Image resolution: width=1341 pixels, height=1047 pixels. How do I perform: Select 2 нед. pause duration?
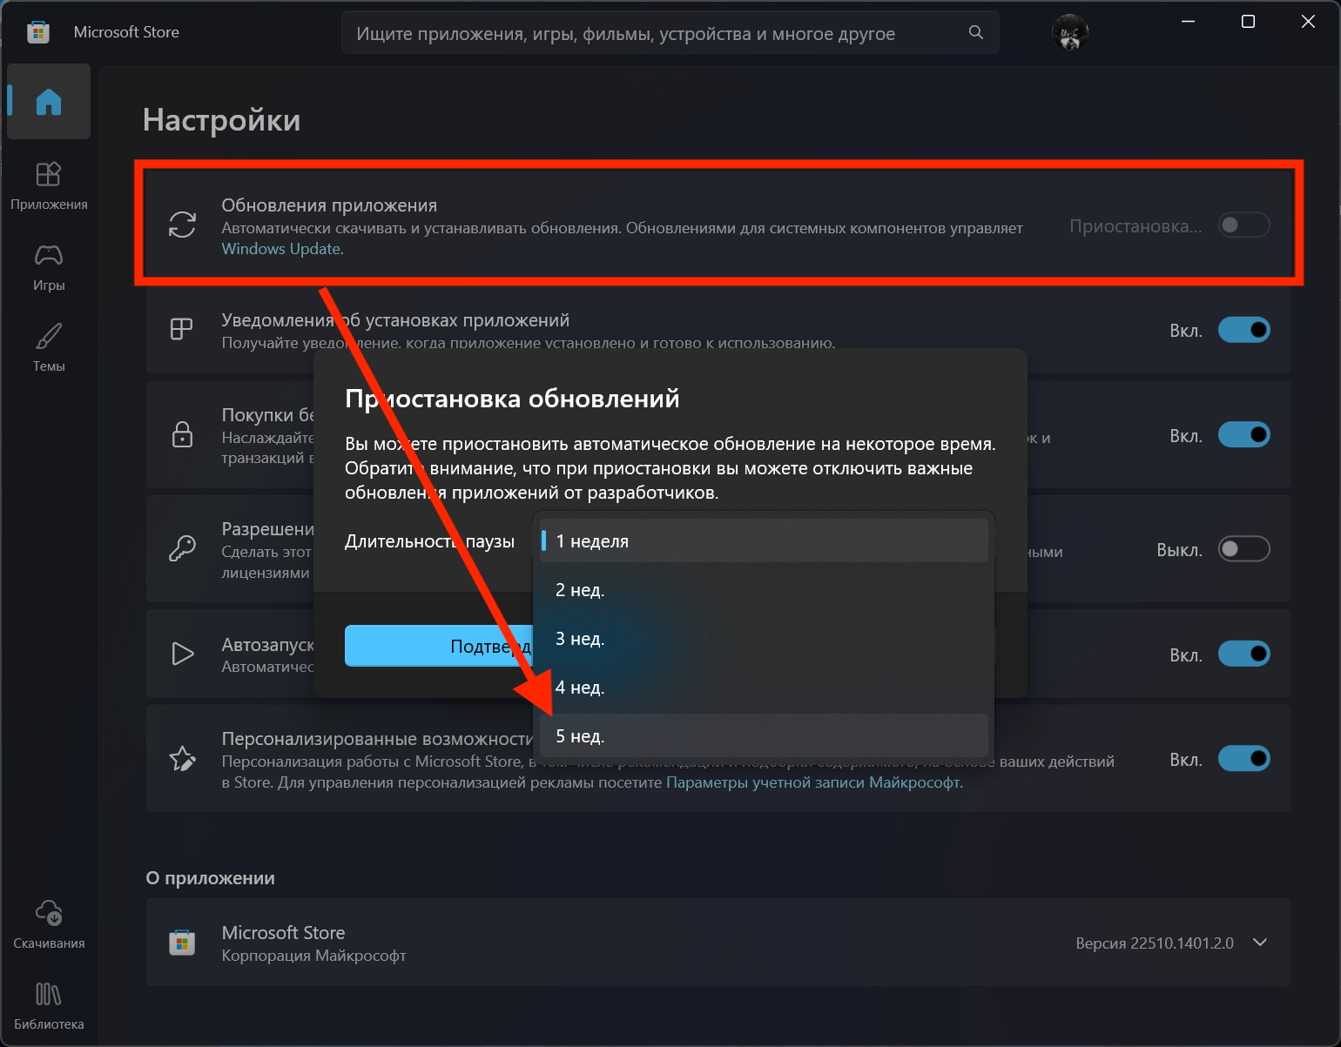(764, 589)
